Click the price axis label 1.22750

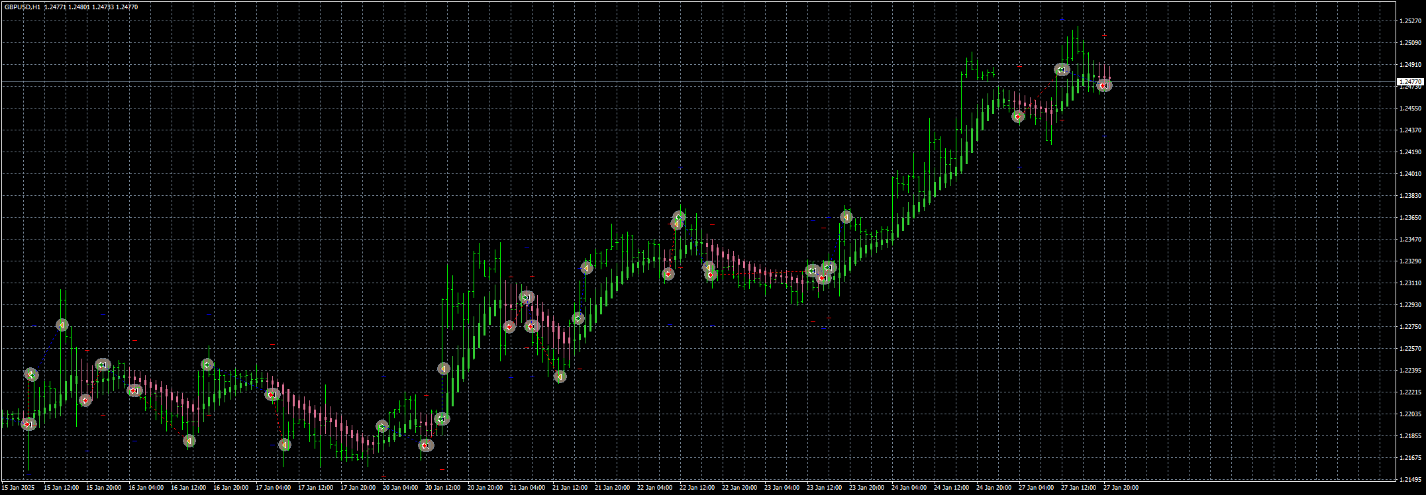click(x=1410, y=327)
